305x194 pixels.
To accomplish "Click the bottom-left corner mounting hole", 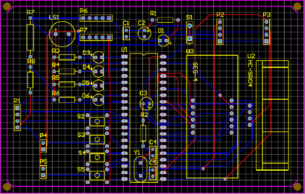I will pos(7,187).
